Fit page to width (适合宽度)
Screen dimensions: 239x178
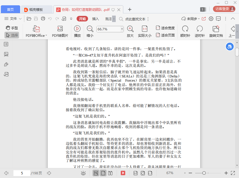click(165, 28)
